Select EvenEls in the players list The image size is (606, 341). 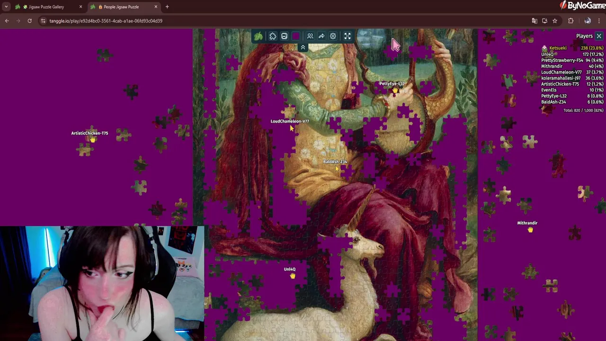pos(572,90)
